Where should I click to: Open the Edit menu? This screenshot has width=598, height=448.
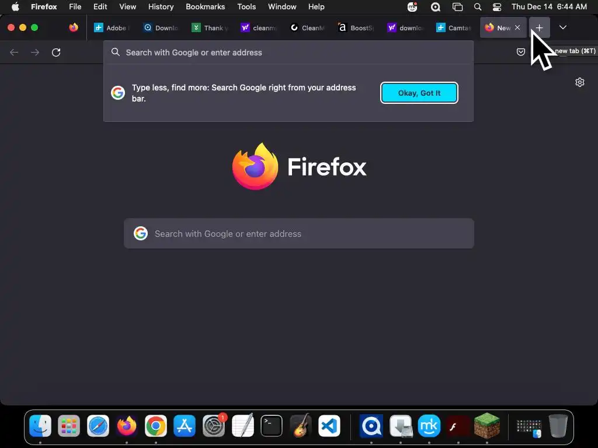click(x=100, y=6)
